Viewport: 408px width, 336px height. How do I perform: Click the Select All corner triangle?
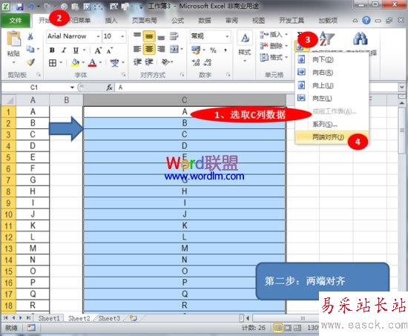click(9, 100)
